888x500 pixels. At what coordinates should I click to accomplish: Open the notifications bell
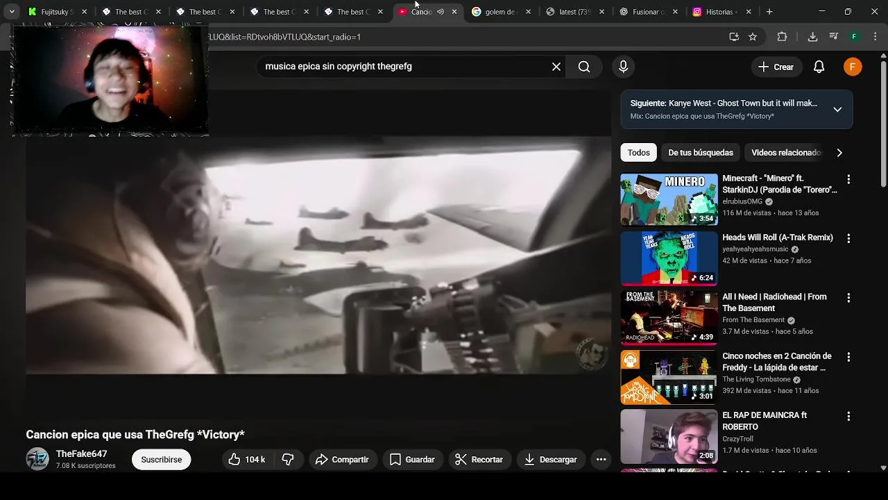819,67
